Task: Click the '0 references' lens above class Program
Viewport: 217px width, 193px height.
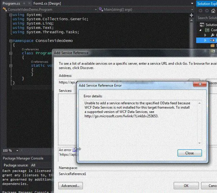Action: pos(30,49)
